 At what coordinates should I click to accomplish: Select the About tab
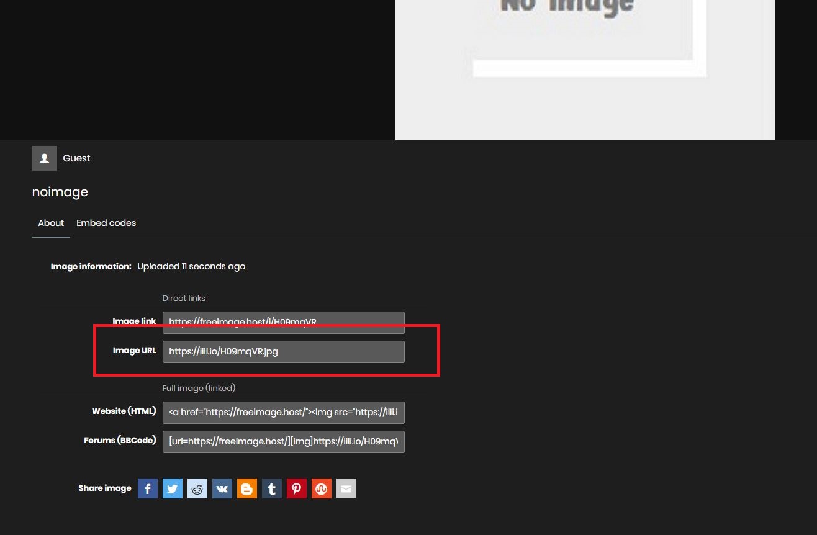(x=51, y=223)
